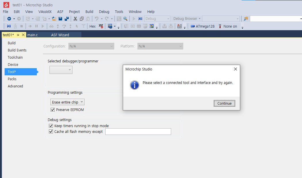
Task: Open the Configuration N/A dropdown
Action: (91, 46)
